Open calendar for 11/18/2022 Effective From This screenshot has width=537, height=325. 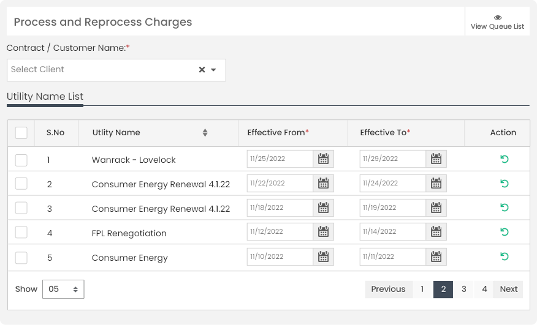[323, 207]
